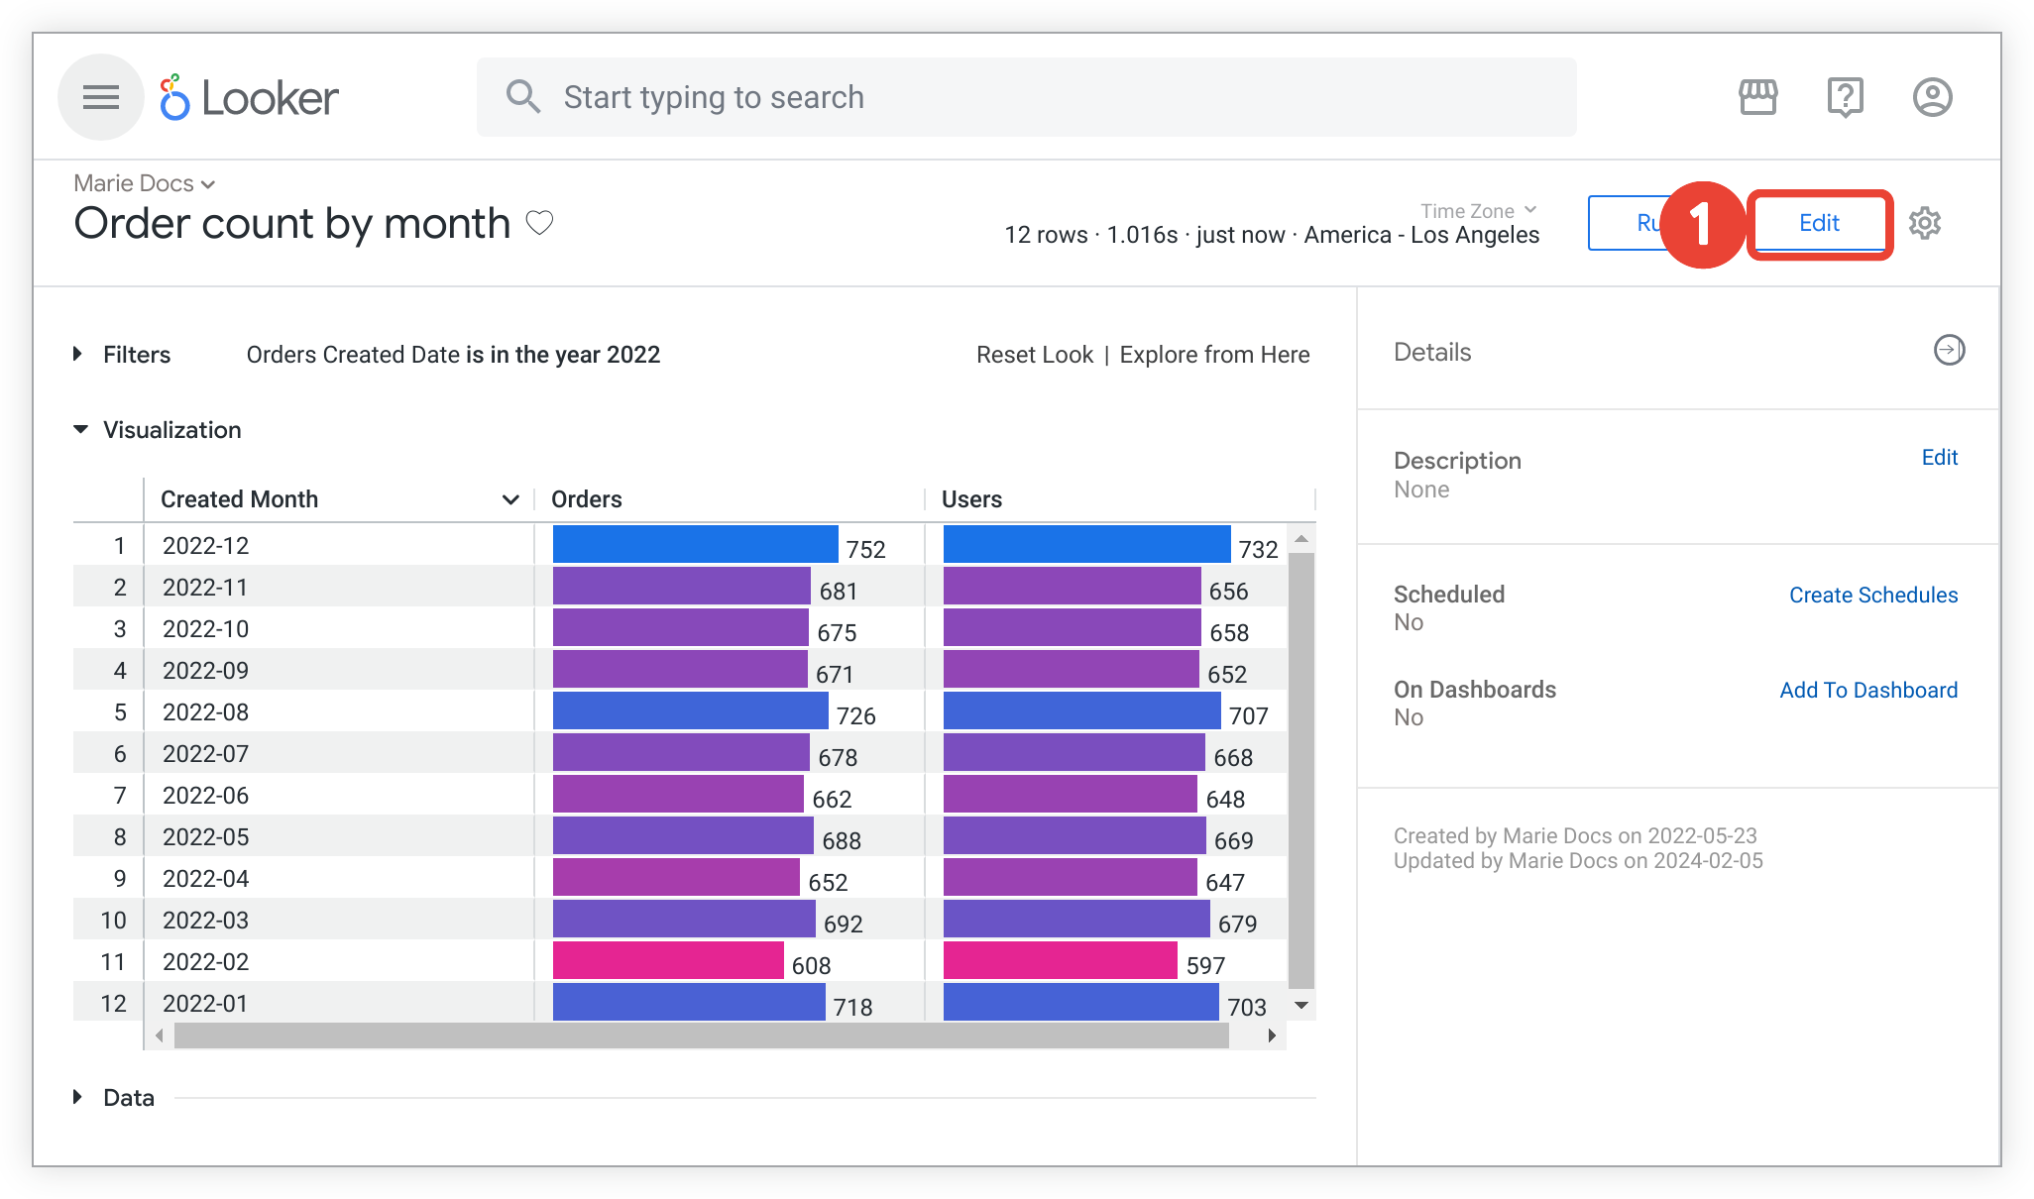Click the marketplace grid icon
This screenshot has width=2034, height=1199.
pos(1758,97)
